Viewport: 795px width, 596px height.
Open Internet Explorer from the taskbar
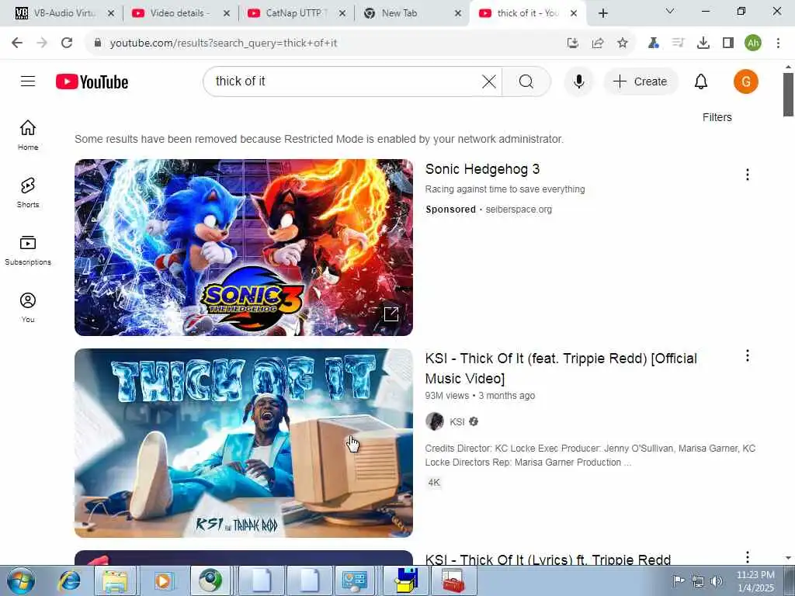pos(69,580)
